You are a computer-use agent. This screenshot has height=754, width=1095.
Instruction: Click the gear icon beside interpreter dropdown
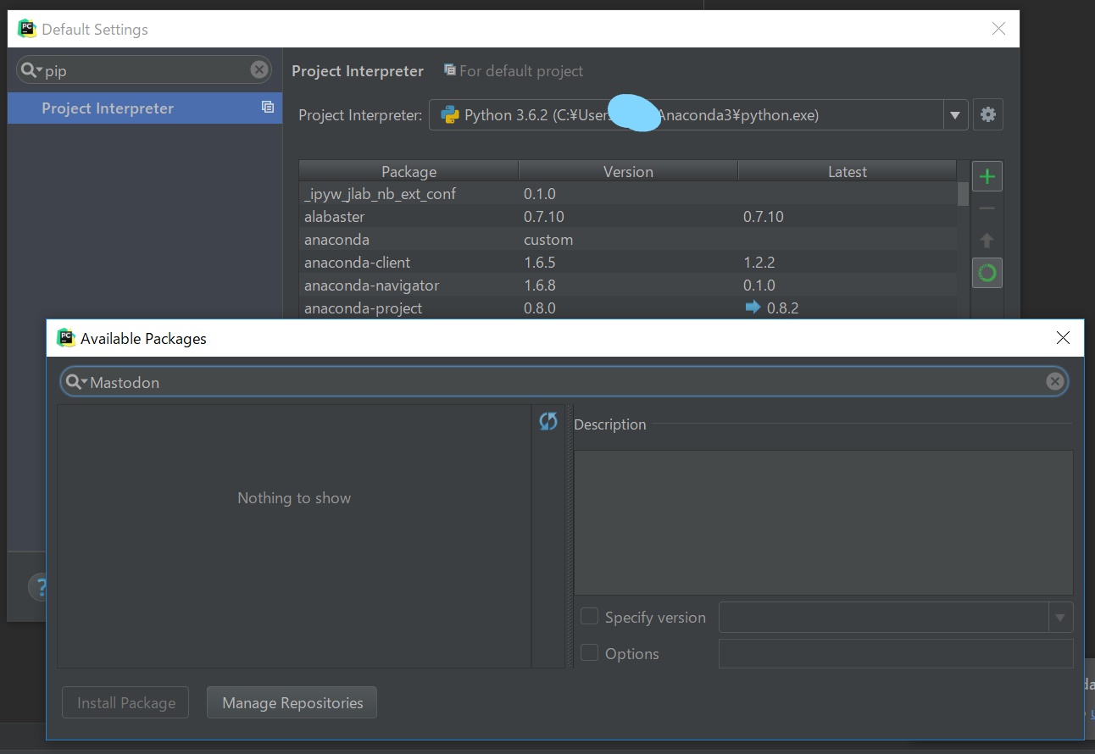pyautogui.click(x=987, y=115)
